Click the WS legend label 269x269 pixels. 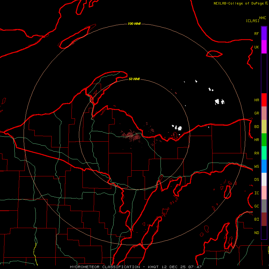[x=256, y=166]
